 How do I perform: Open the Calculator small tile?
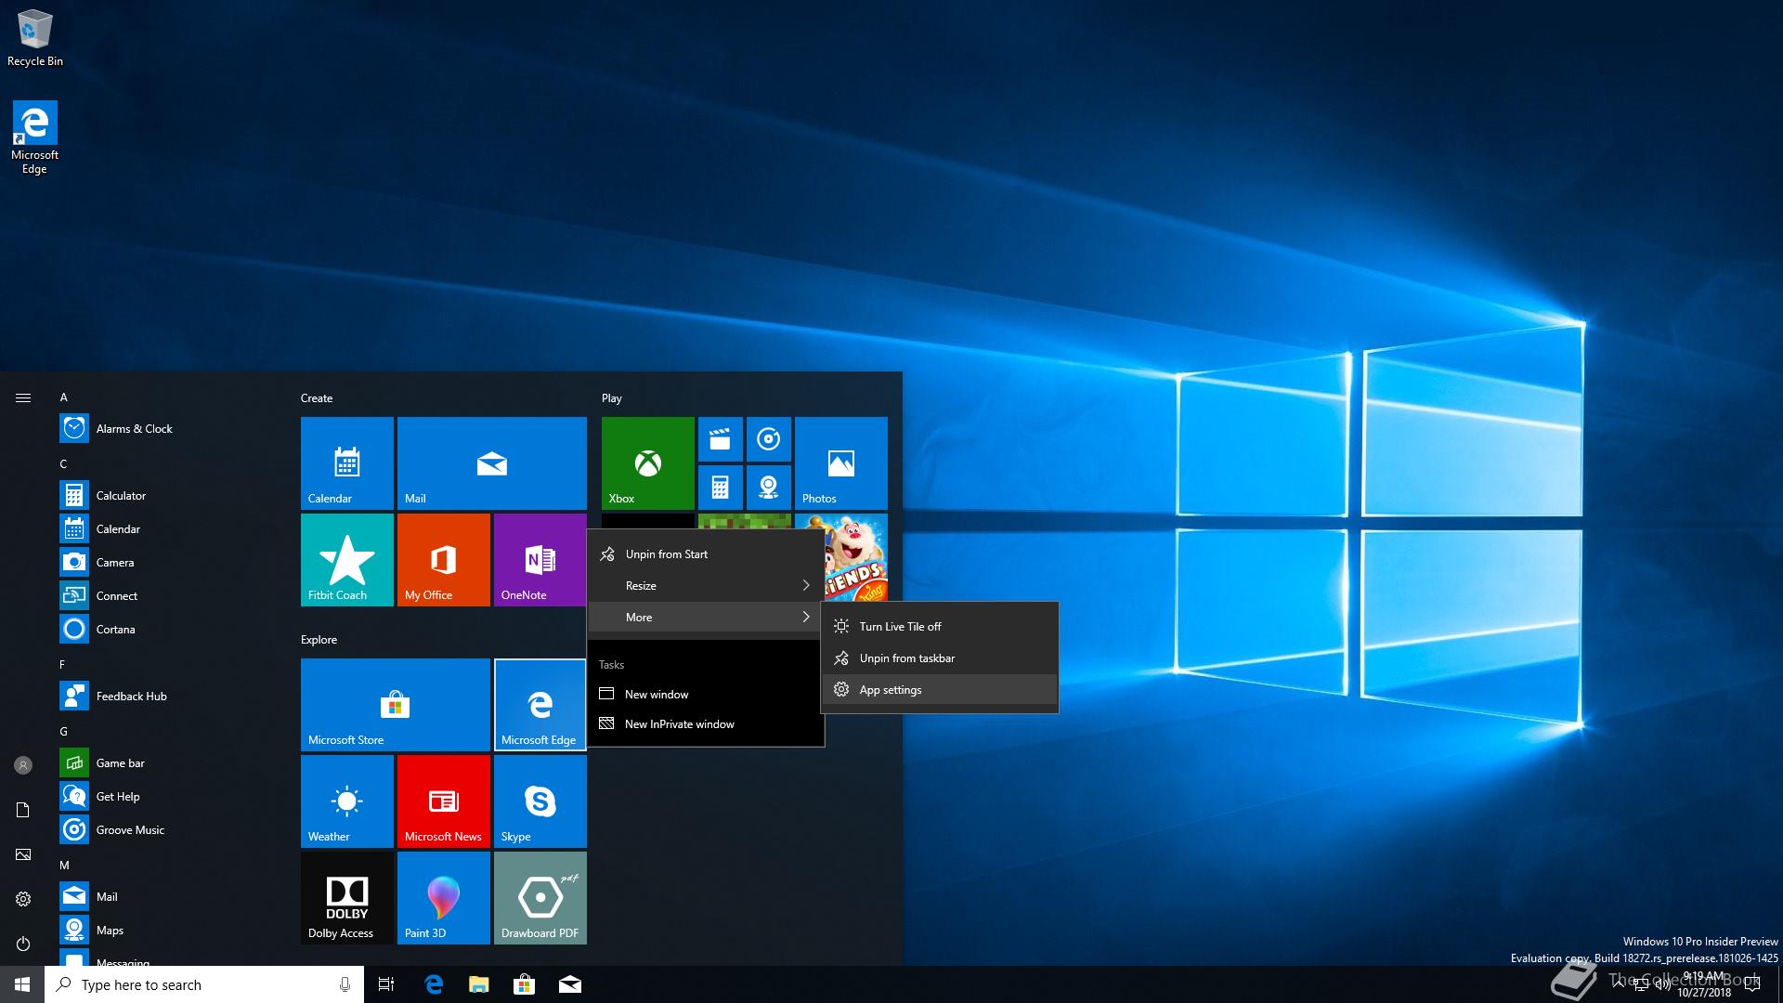[x=721, y=488]
